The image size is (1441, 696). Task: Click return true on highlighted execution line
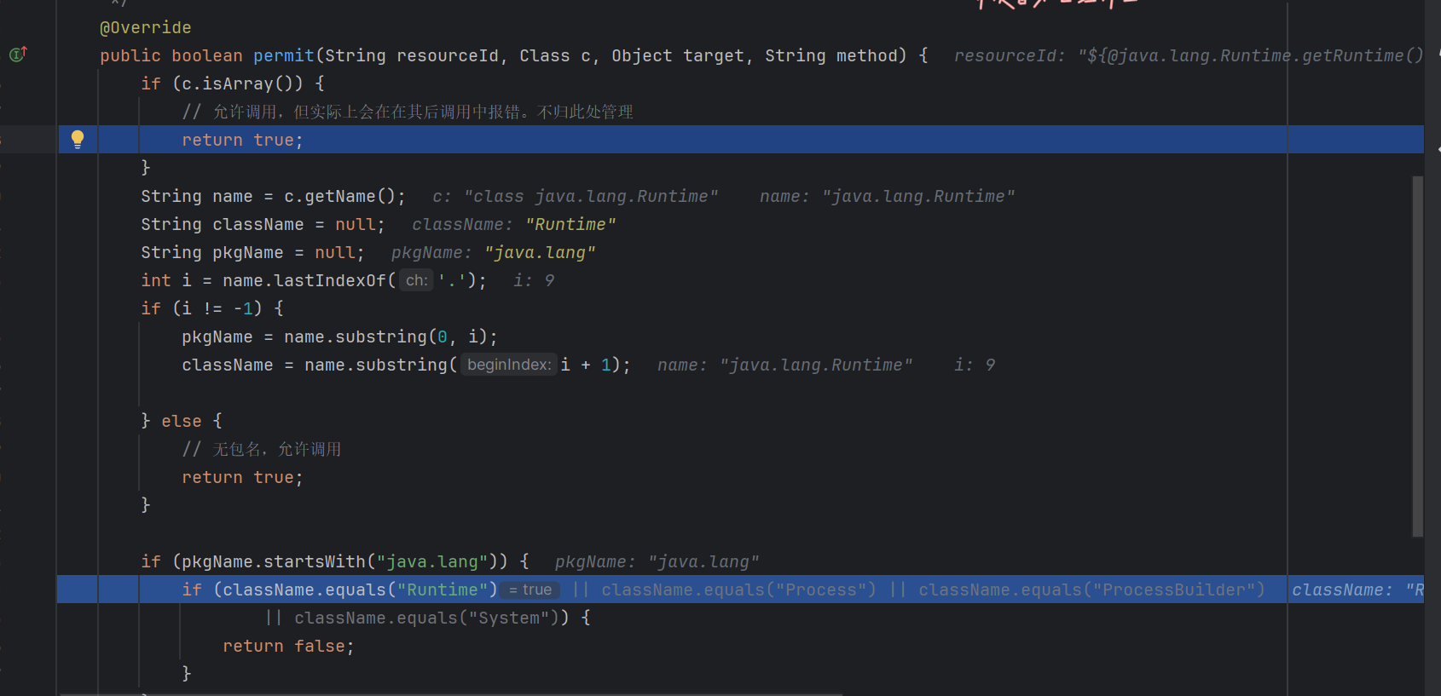click(x=242, y=140)
